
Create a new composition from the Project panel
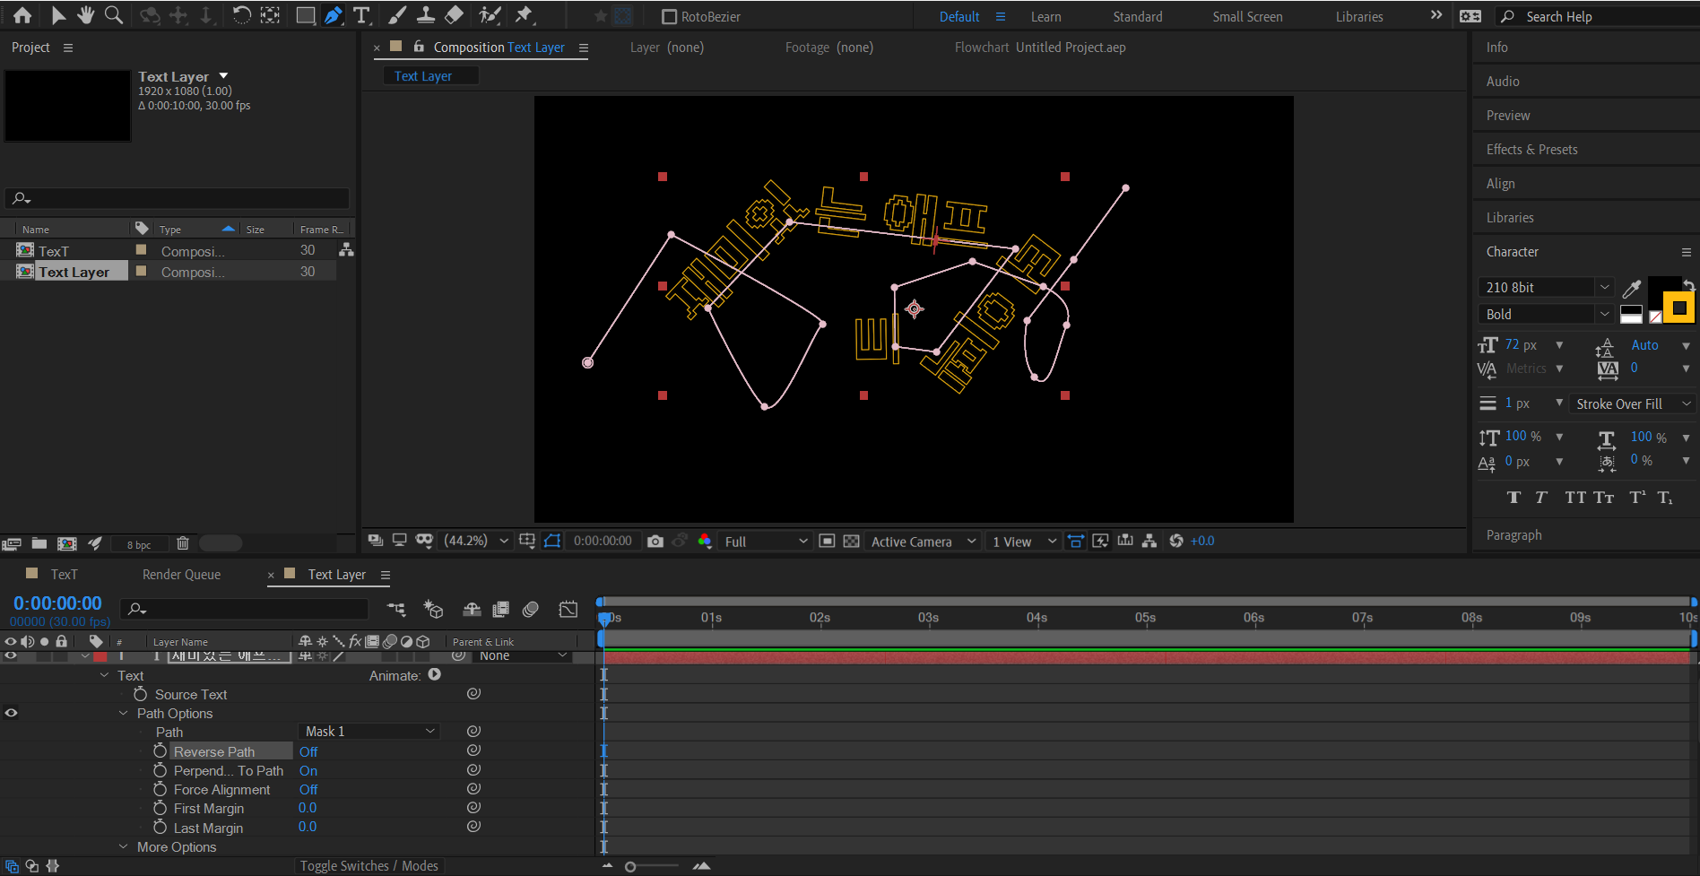pyautogui.click(x=67, y=543)
